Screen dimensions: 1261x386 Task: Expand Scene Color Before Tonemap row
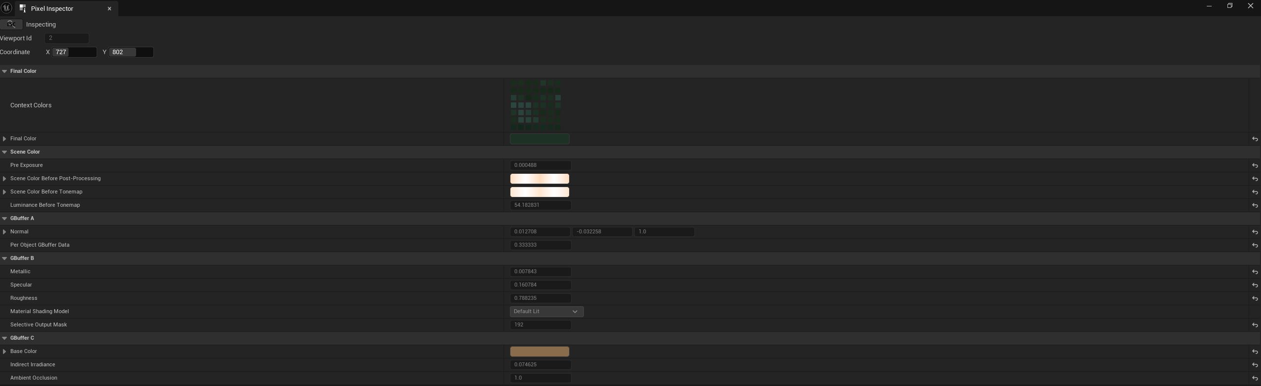coord(4,192)
